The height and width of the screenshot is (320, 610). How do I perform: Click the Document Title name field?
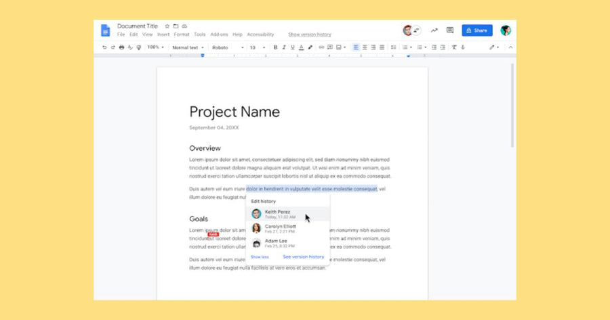(138, 26)
